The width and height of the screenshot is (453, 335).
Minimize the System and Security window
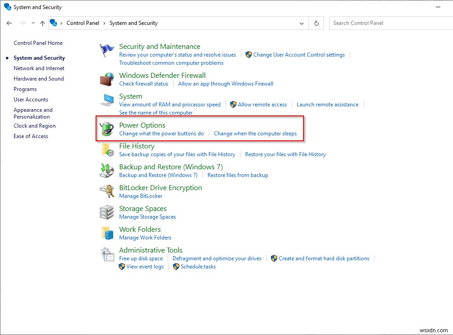pyautogui.click(x=438, y=7)
